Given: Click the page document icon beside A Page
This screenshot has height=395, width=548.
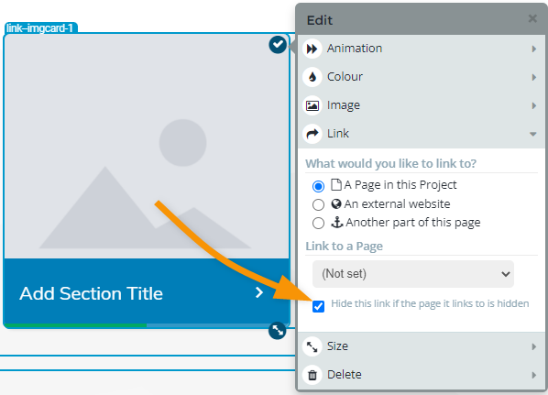Looking at the screenshot, I should click(x=336, y=184).
